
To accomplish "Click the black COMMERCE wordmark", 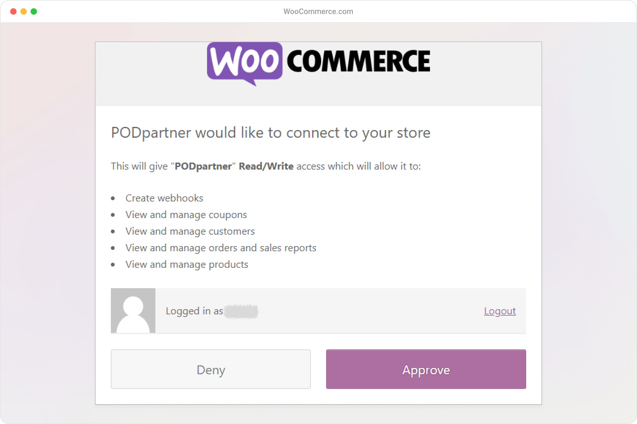I will pos(359,61).
